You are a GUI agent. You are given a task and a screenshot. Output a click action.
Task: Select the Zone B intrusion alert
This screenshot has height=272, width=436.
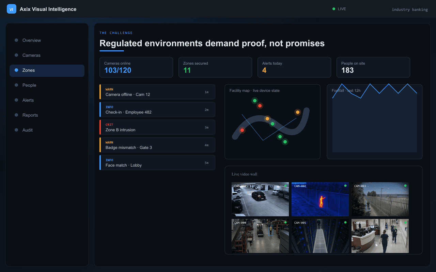[157, 127]
